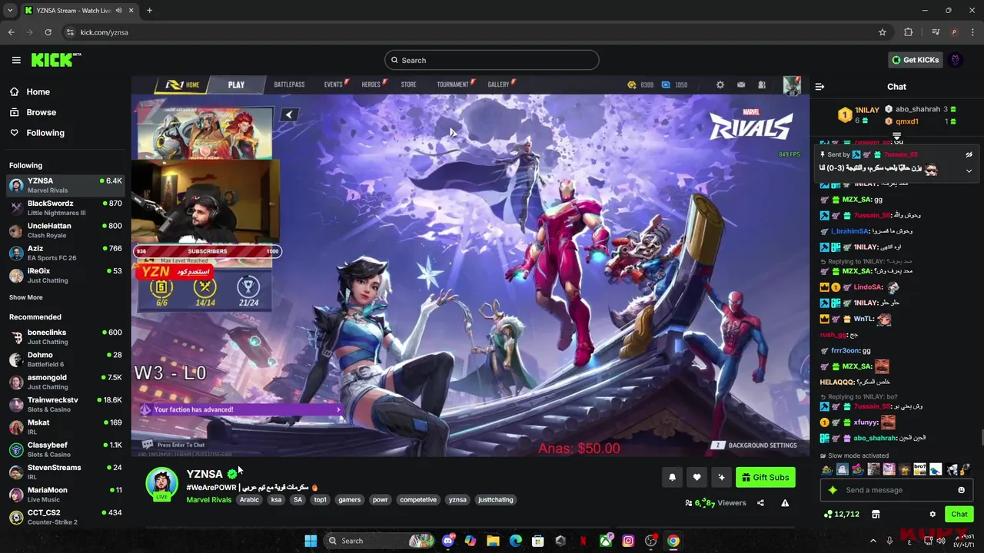Collapse the chat panel icon
This screenshot has width=984, height=553.
tap(819, 87)
